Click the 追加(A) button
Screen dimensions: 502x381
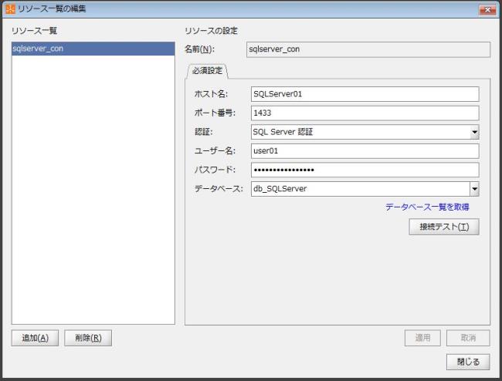(x=36, y=338)
